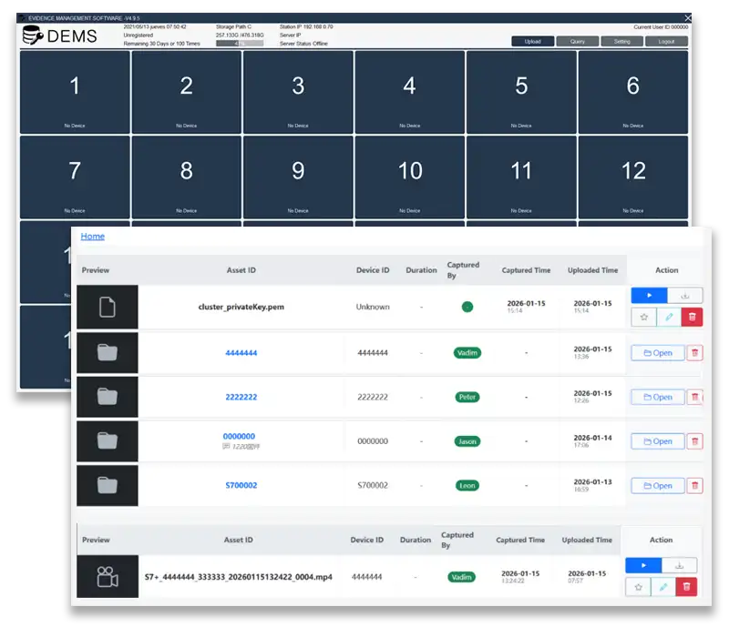Click the storage usage progress bar
Image resolution: width=729 pixels, height=637 pixels.
click(x=240, y=44)
